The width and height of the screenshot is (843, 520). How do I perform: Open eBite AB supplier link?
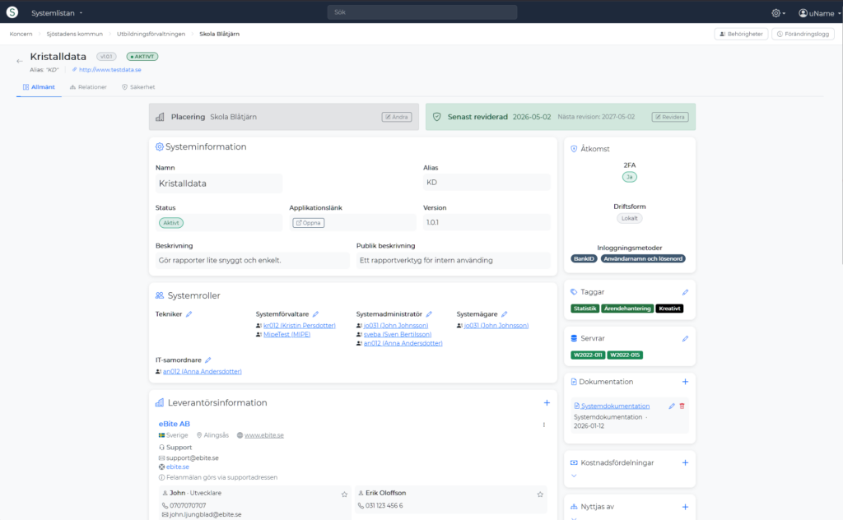tap(175, 424)
